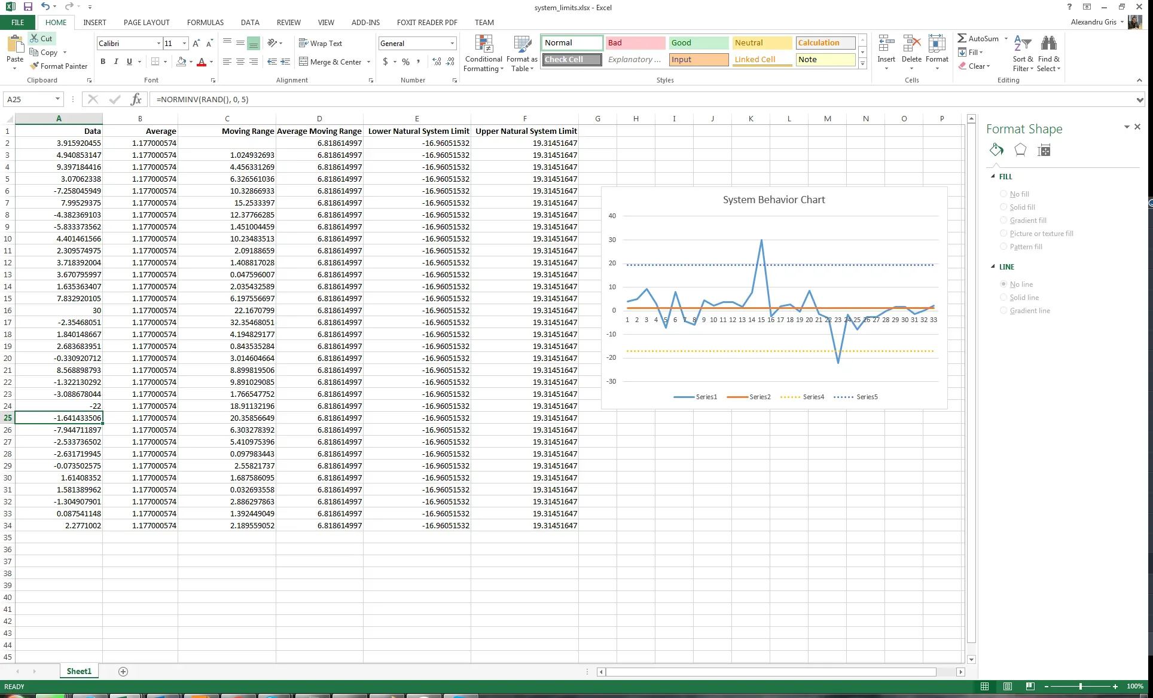Click the Increase Font Size icon
Image resolution: width=1153 pixels, height=698 pixels.
[196, 43]
